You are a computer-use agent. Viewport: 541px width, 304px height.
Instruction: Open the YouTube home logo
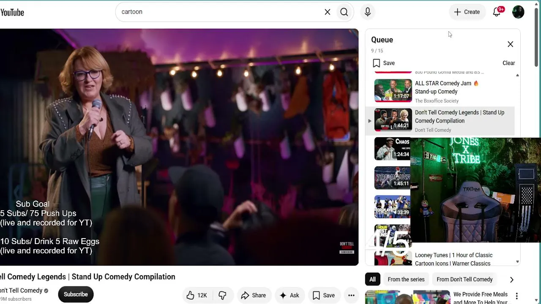pos(12,12)
